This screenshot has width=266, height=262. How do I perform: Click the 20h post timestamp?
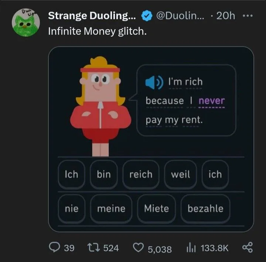tap(225, 16)
